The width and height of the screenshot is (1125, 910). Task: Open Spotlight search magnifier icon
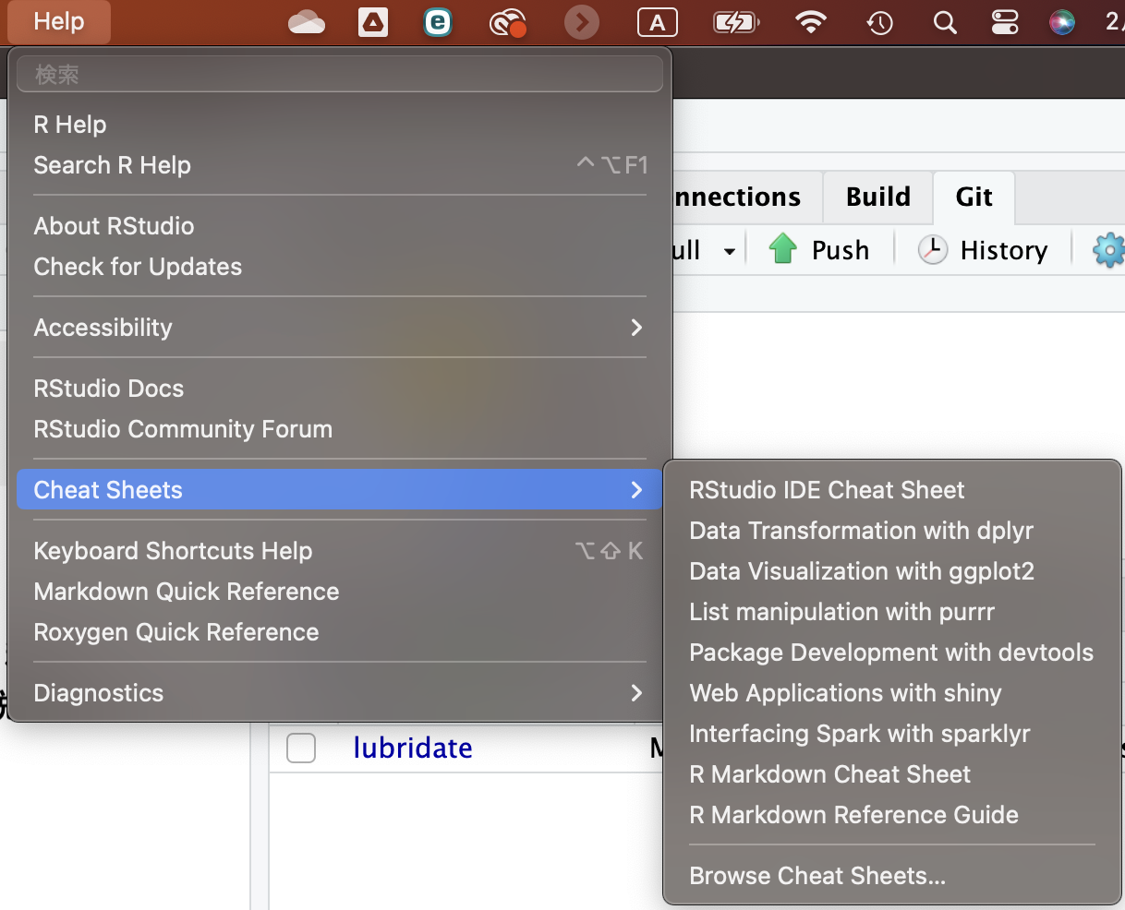945,22
